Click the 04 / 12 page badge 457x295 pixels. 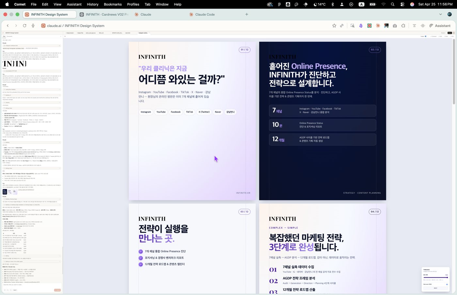375,211
